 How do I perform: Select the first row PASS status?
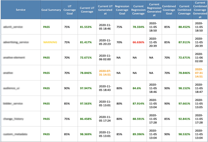(46, 27)
